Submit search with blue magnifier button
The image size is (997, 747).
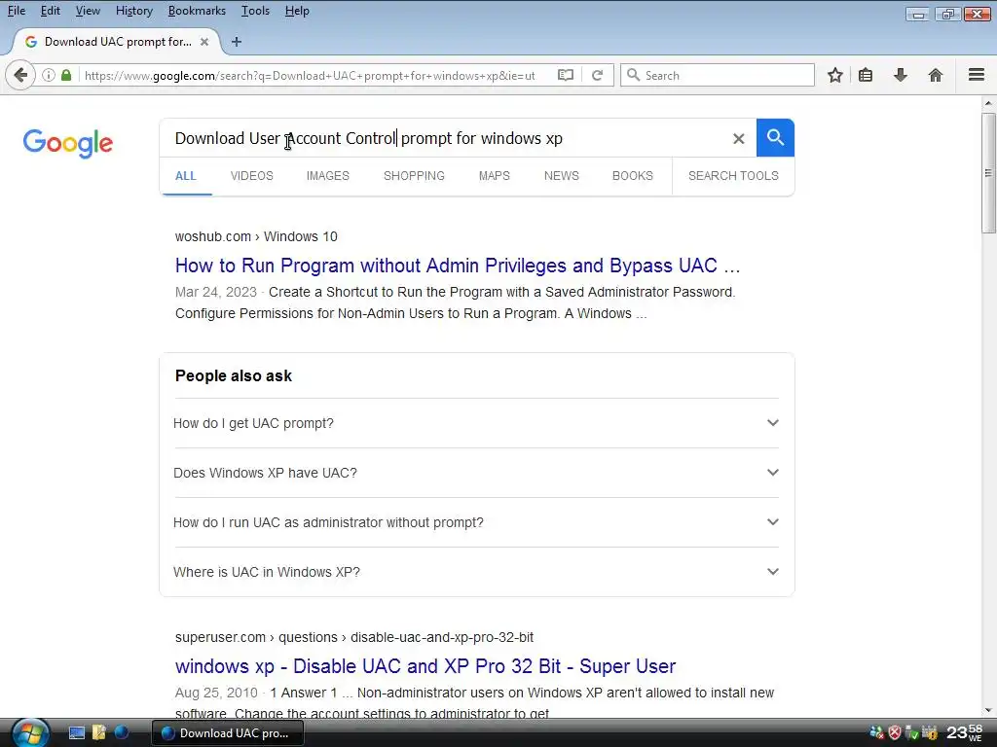(775, 137)
